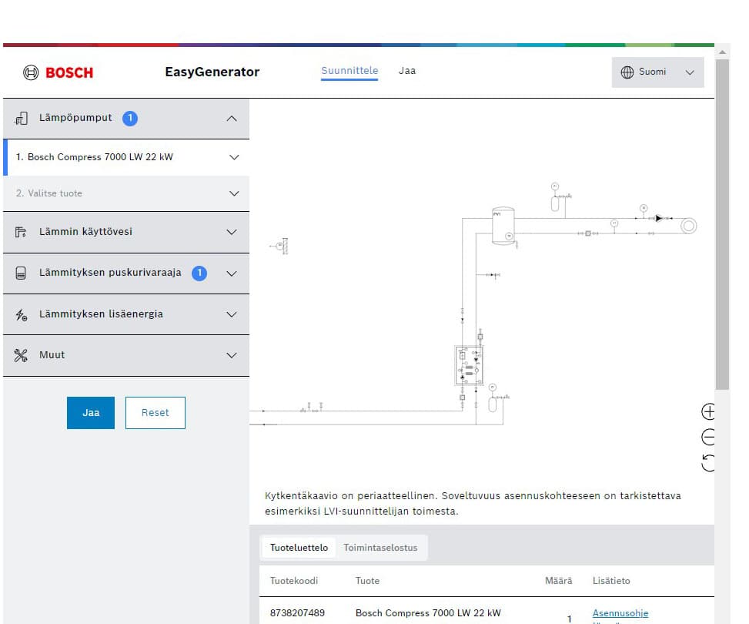Open the Suomi language dropdown

tap(657, 72)
